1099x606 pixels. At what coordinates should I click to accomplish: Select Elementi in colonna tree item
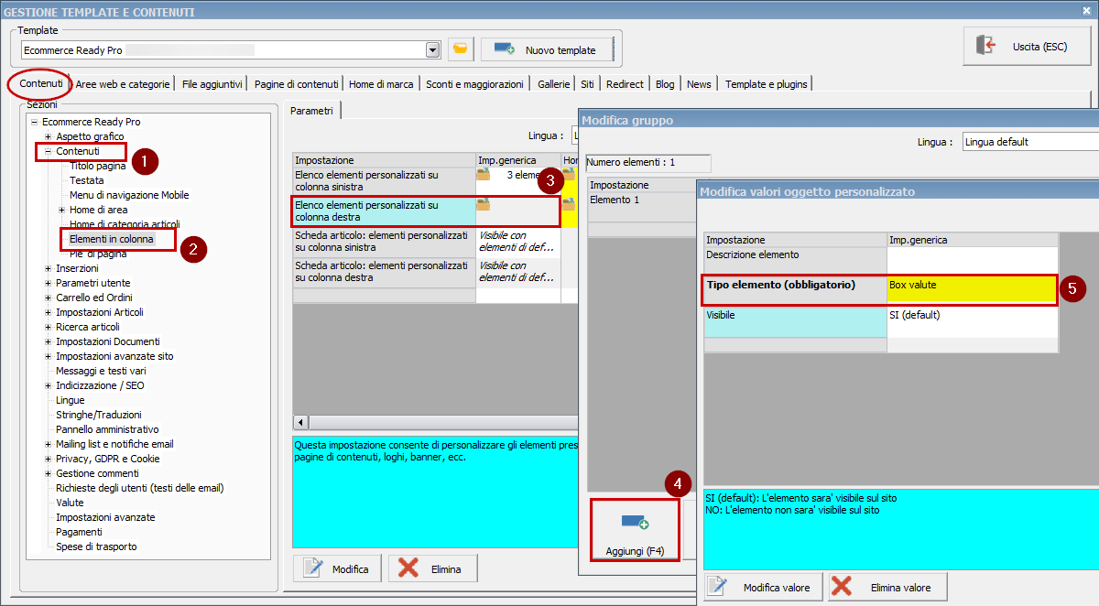[111, 239]
